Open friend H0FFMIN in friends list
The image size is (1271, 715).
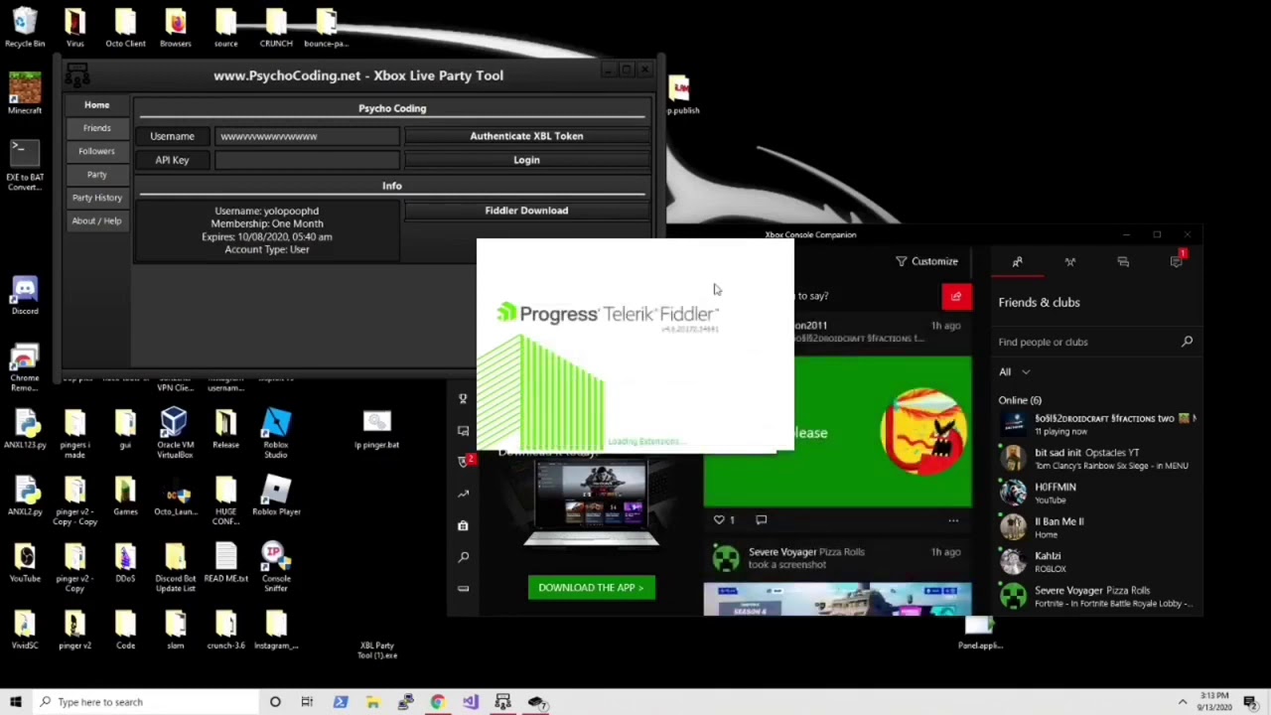1097,493
